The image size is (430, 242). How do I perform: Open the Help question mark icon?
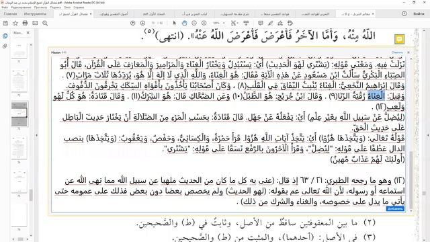click(404, 13)
